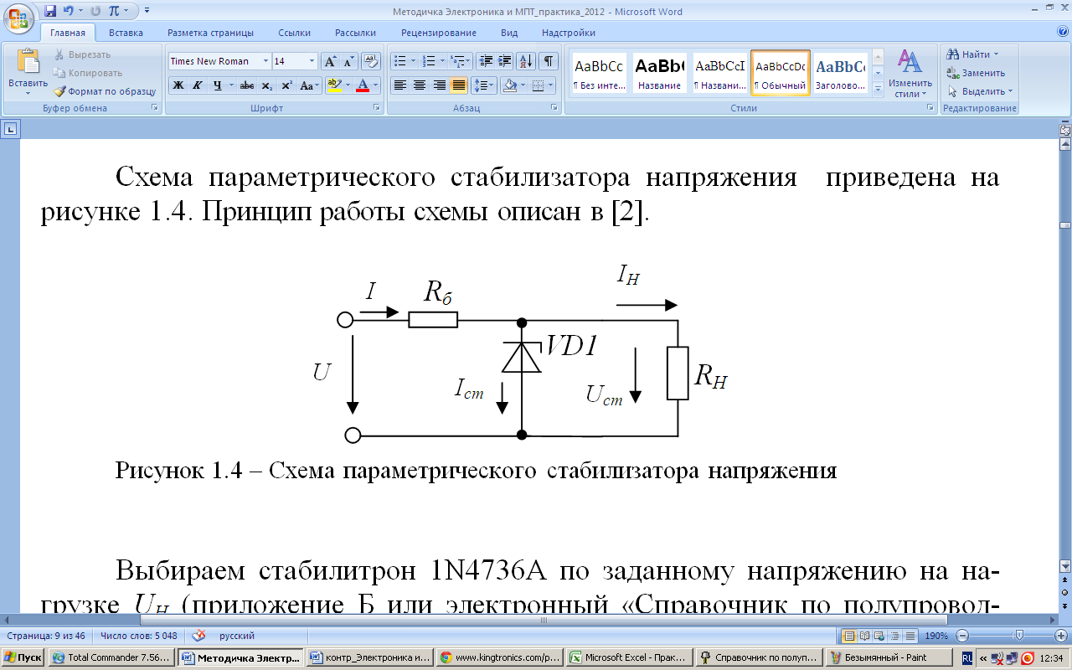
Task: Align text left
Action: [399, 85]
